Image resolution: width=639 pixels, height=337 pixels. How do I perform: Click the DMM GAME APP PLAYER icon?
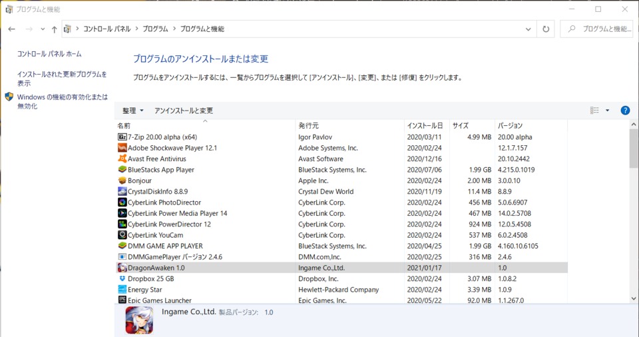tap(122, 246)
